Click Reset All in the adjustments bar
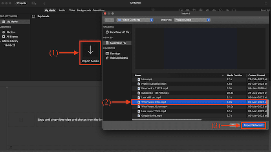Screen dimensions: 271x152 coord(265,10)
